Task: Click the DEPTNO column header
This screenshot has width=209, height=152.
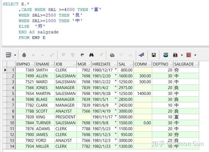Action: (x=163, y=64)
